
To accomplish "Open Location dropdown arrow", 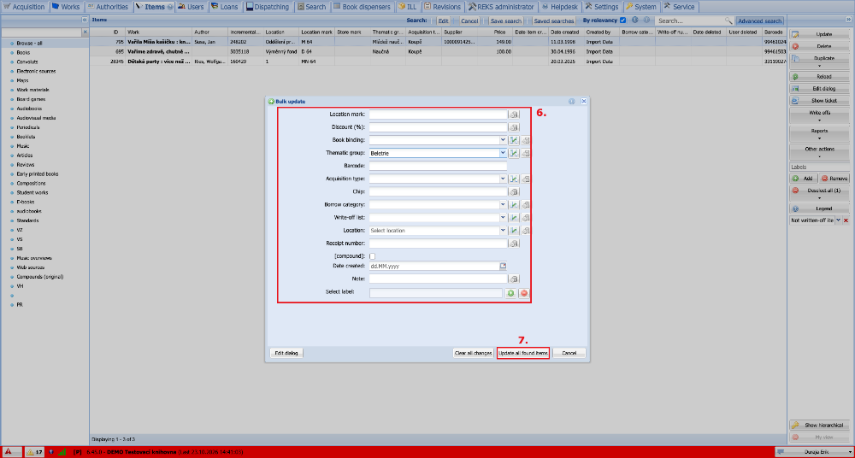I will pos(504,231).
